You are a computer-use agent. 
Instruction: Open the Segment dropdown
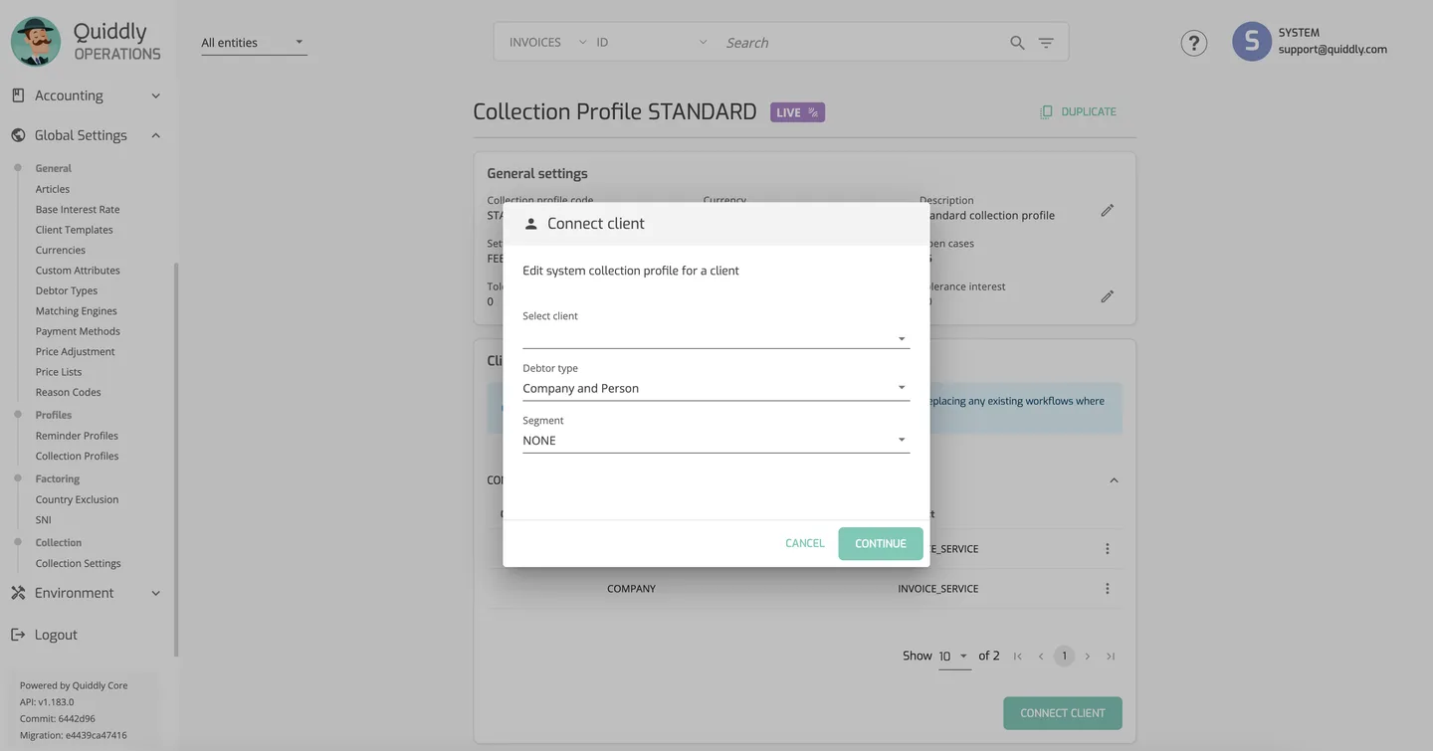click(x=716, y=441)
